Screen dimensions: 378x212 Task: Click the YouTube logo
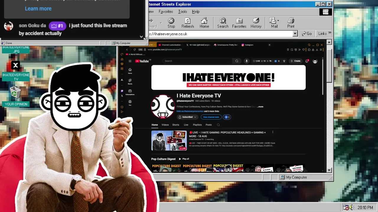[142, 61]
